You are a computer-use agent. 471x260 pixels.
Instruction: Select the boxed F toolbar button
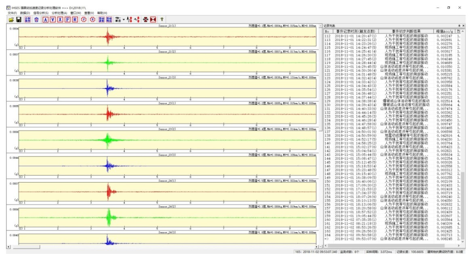[67, 19]
